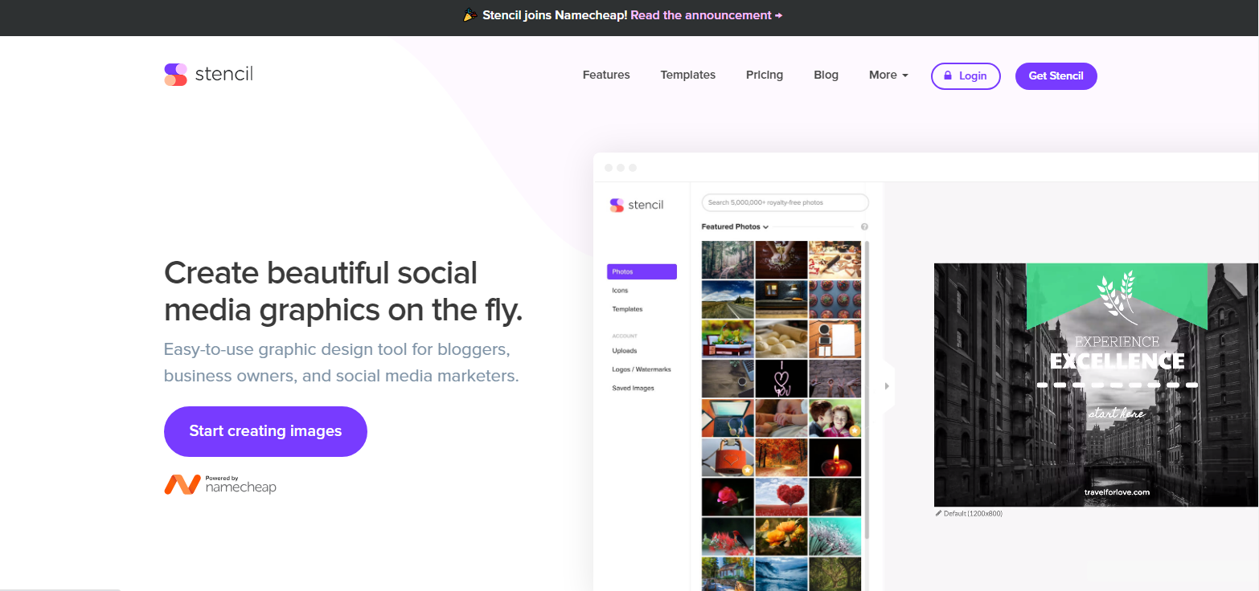Click the royalty-free photos search field
The width and height of the screenshot is (1259, 591).
pos(785,202)
